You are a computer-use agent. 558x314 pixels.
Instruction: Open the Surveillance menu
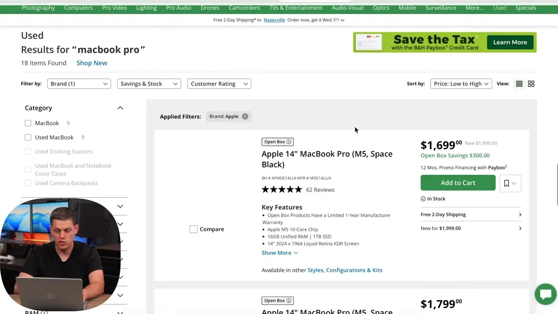coord(441,8)
